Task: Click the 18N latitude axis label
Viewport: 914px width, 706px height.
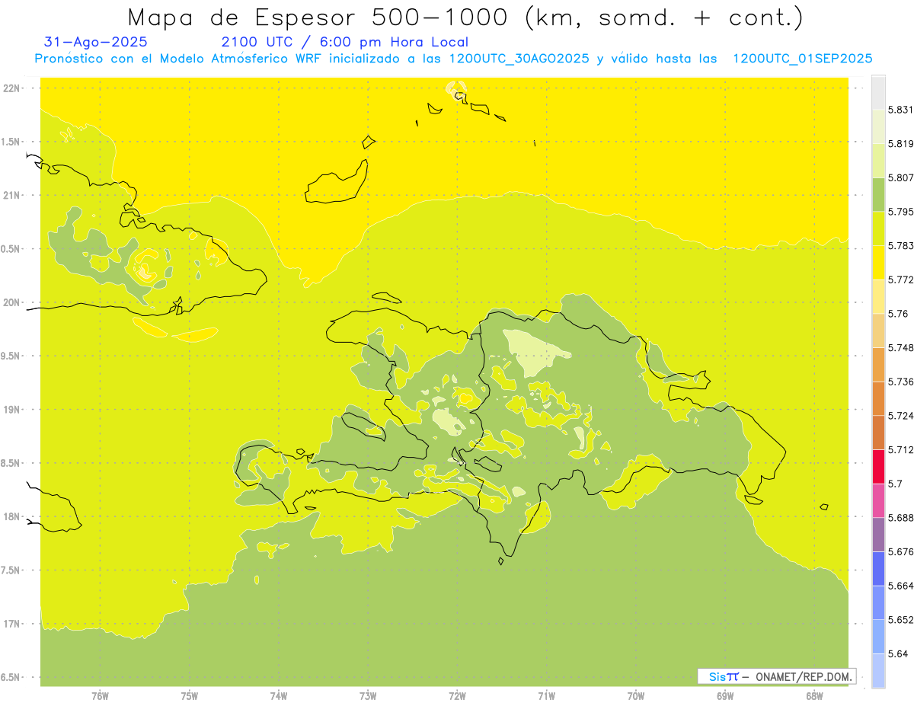Action: tap(13, 517)
